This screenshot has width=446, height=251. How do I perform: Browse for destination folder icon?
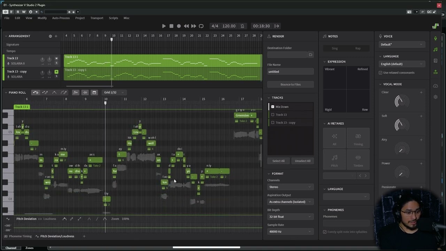[310, 55]
